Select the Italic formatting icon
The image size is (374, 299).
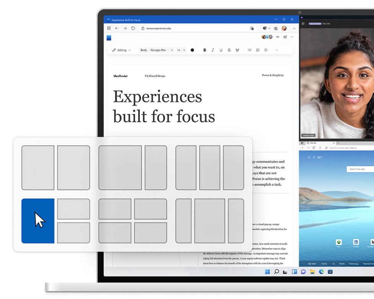(x=213, y=50)
